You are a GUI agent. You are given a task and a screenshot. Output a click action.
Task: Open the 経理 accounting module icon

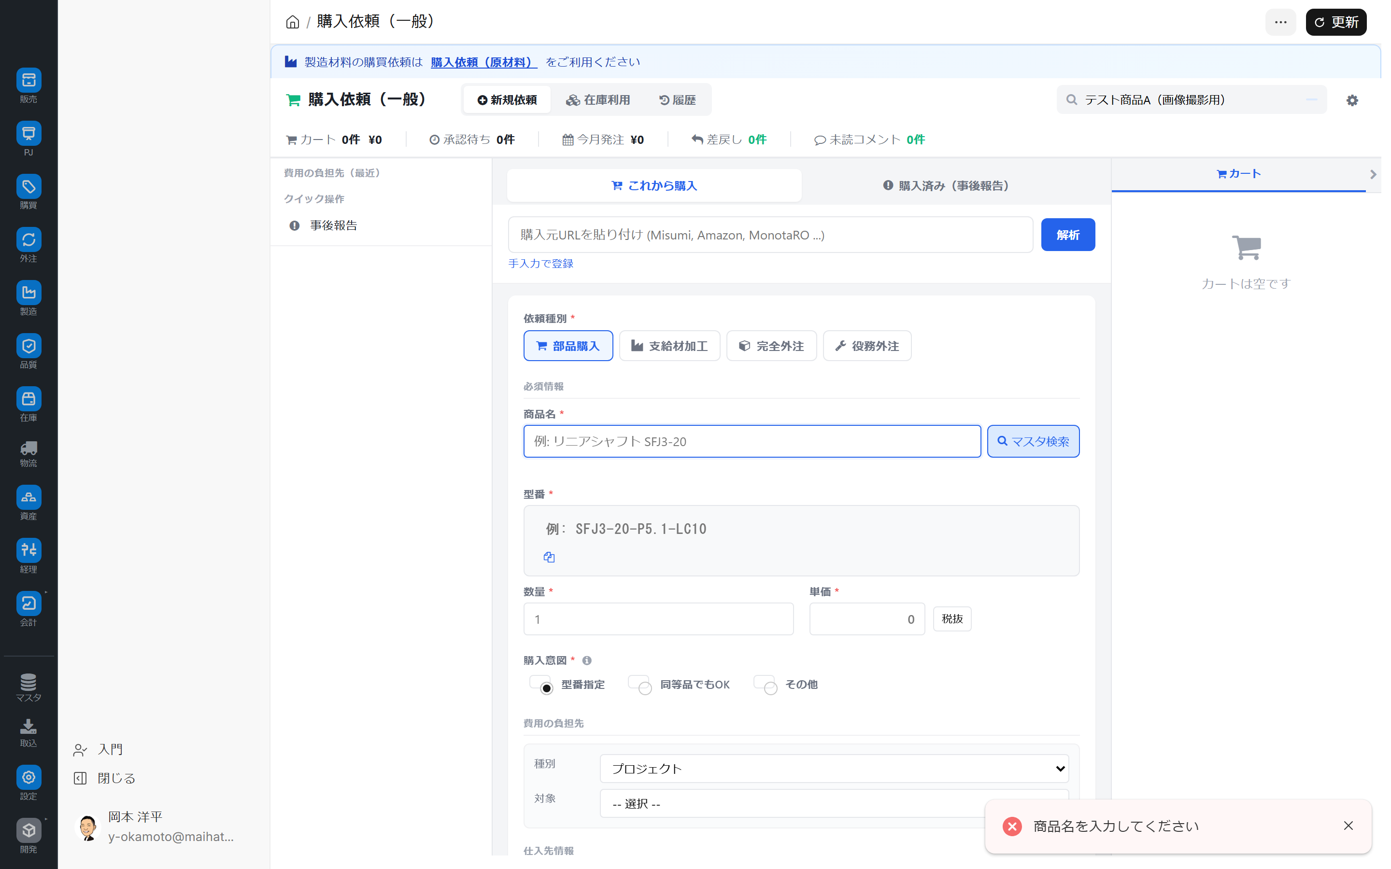[28, 550]
